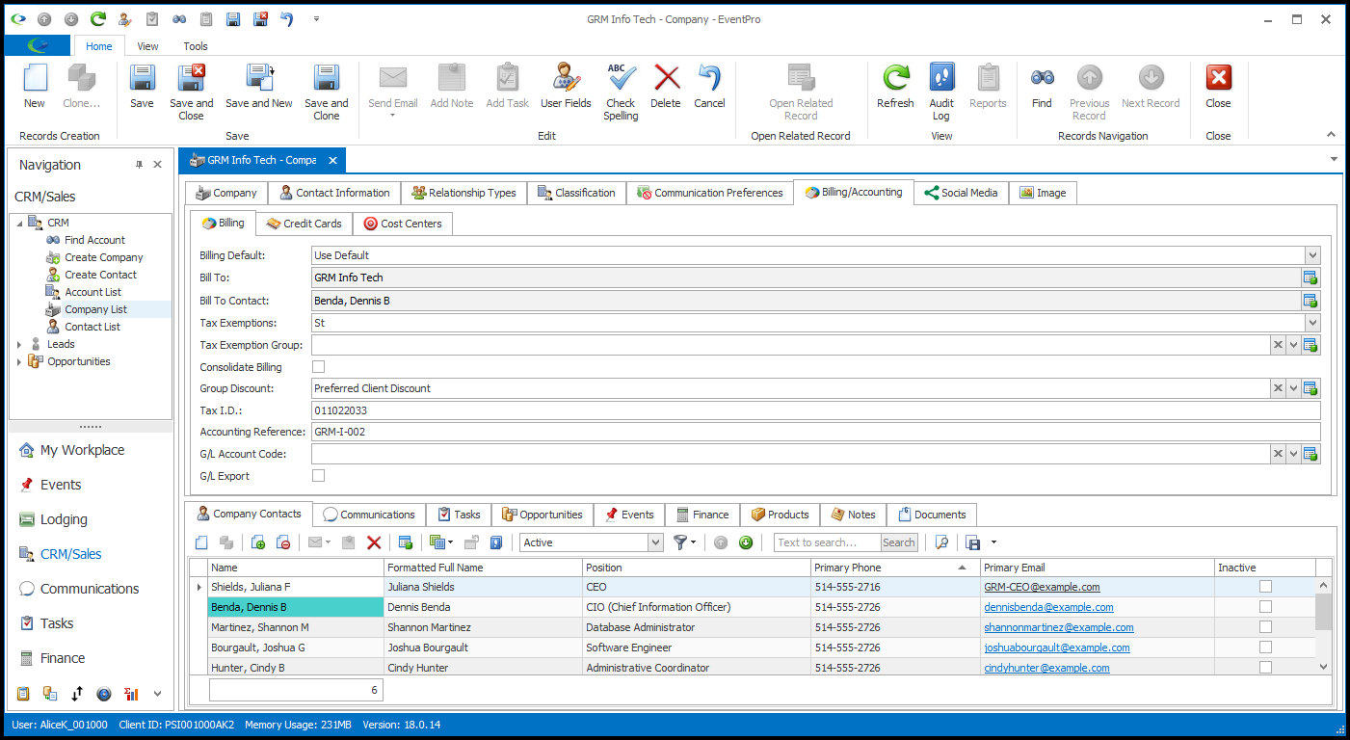Click the Text to search input box

(x=828, y=542)
